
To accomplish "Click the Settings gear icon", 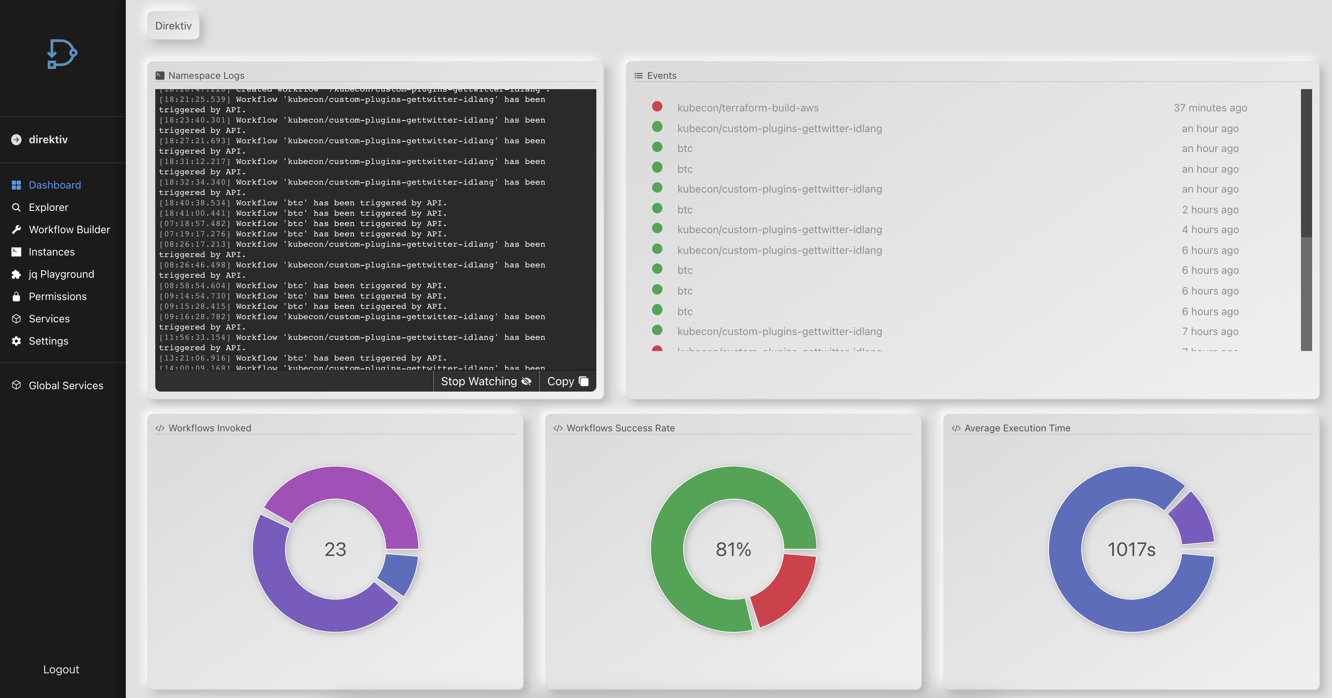I will [17, 341].
